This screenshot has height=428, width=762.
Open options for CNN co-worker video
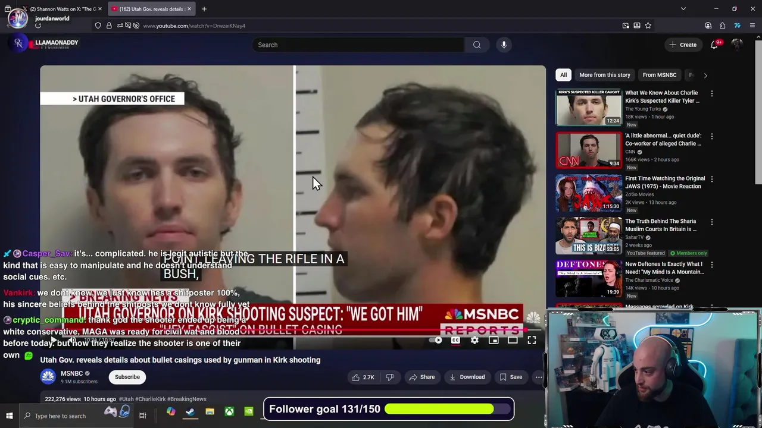click(x=711, y=136)
